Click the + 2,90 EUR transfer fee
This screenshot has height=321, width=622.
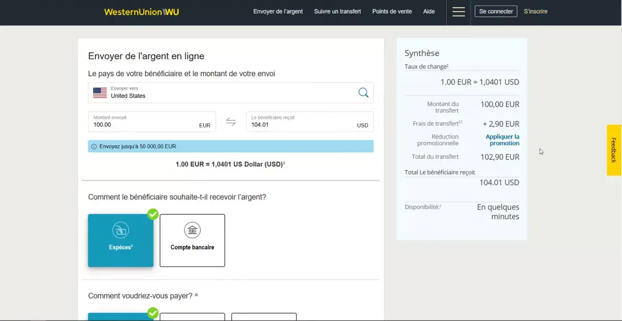click(x=501, y=124)
